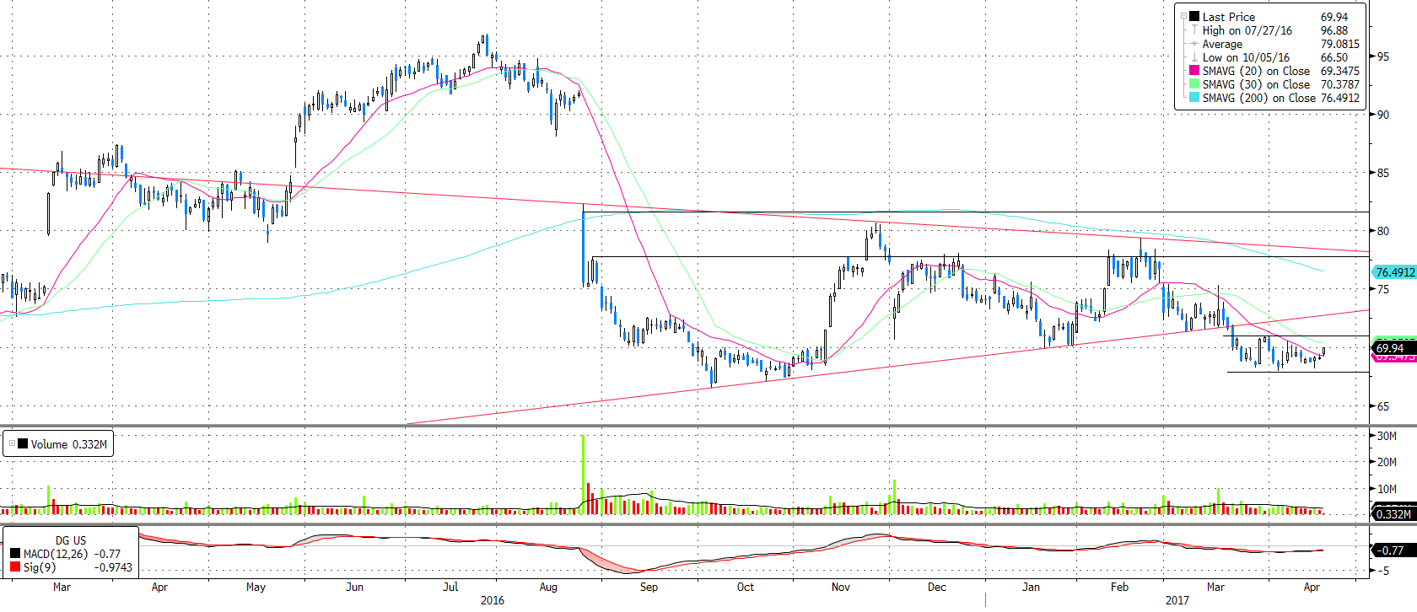Collapse the Last Price legend tree
This screenshot has height=612, width=1417.
1184,16
